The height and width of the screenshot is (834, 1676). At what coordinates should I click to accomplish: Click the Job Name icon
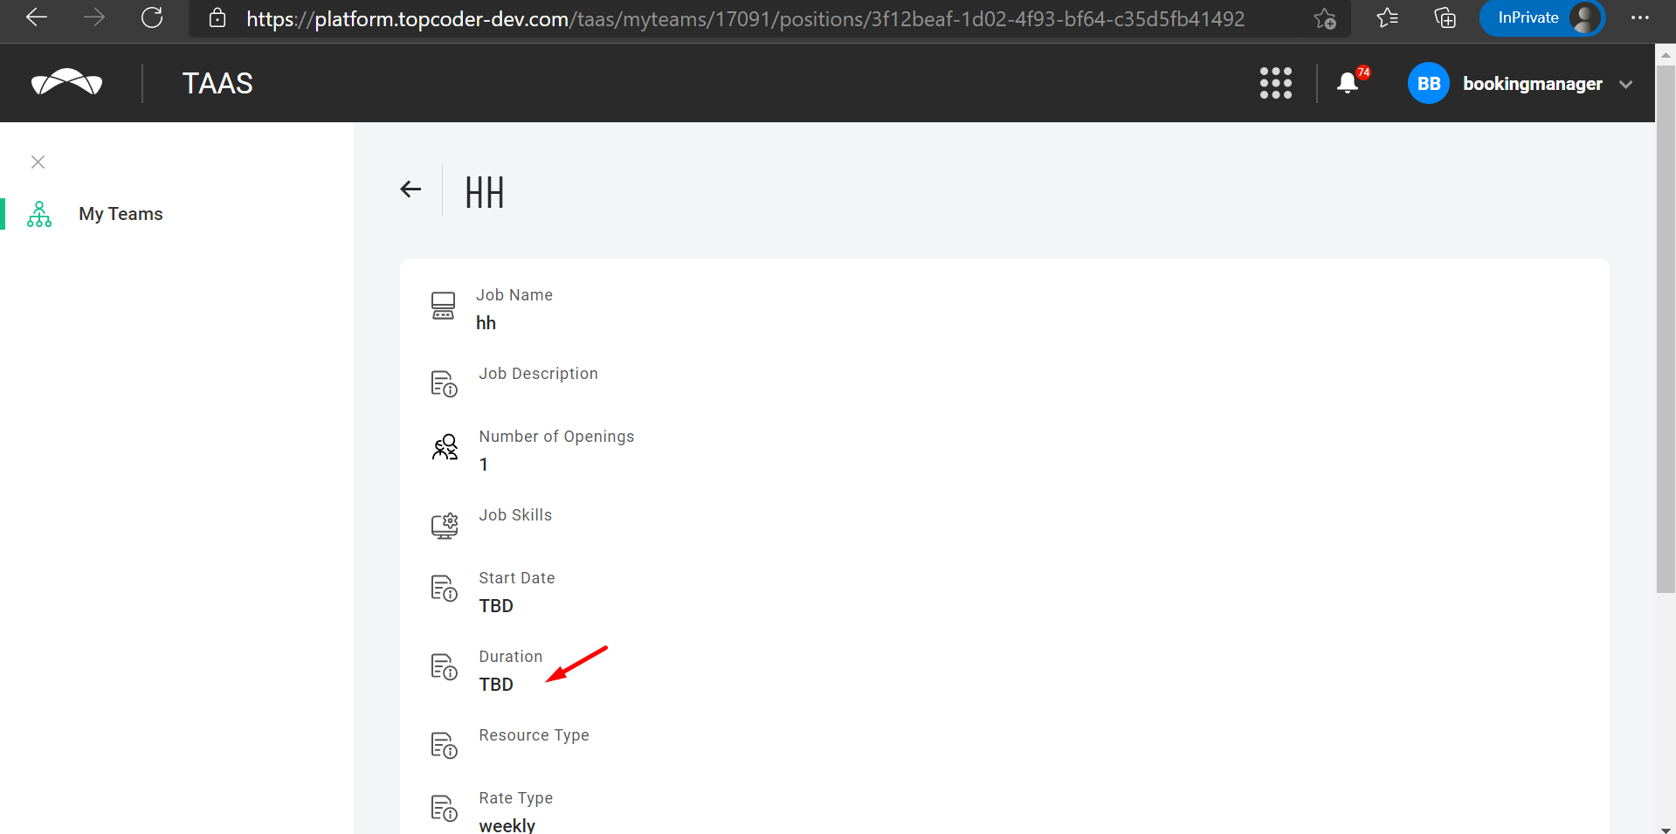click(x=444, y=306)
